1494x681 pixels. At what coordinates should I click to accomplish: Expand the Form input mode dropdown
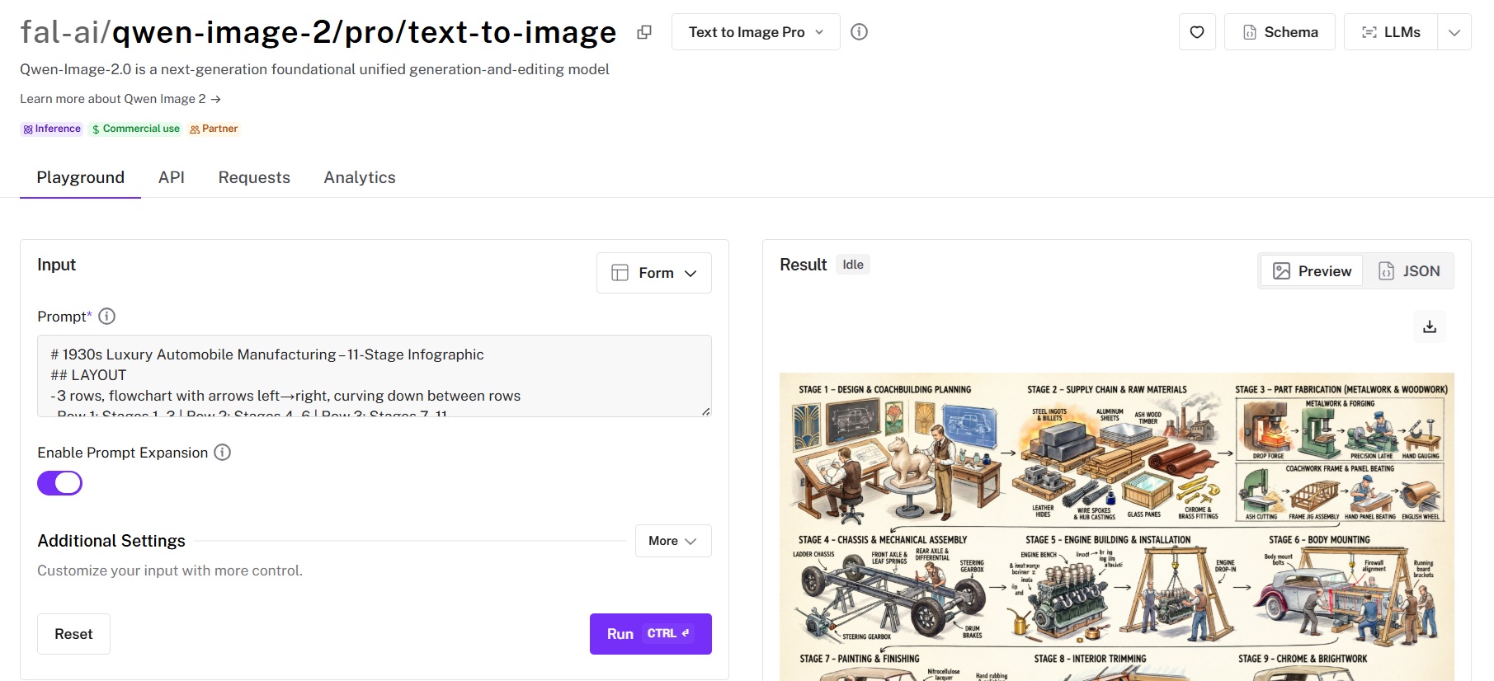click(654, 273)
